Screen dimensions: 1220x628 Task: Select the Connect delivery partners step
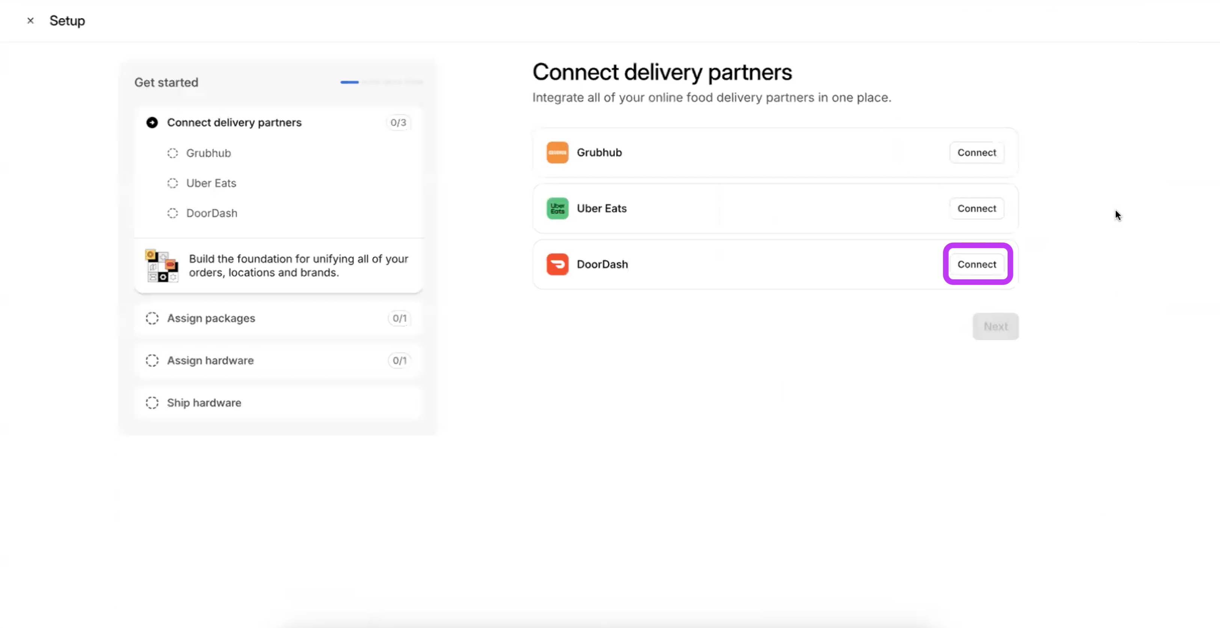[278, 122]
